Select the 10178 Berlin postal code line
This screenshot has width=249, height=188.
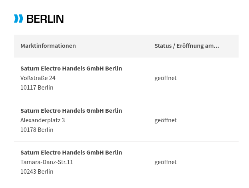37,129
